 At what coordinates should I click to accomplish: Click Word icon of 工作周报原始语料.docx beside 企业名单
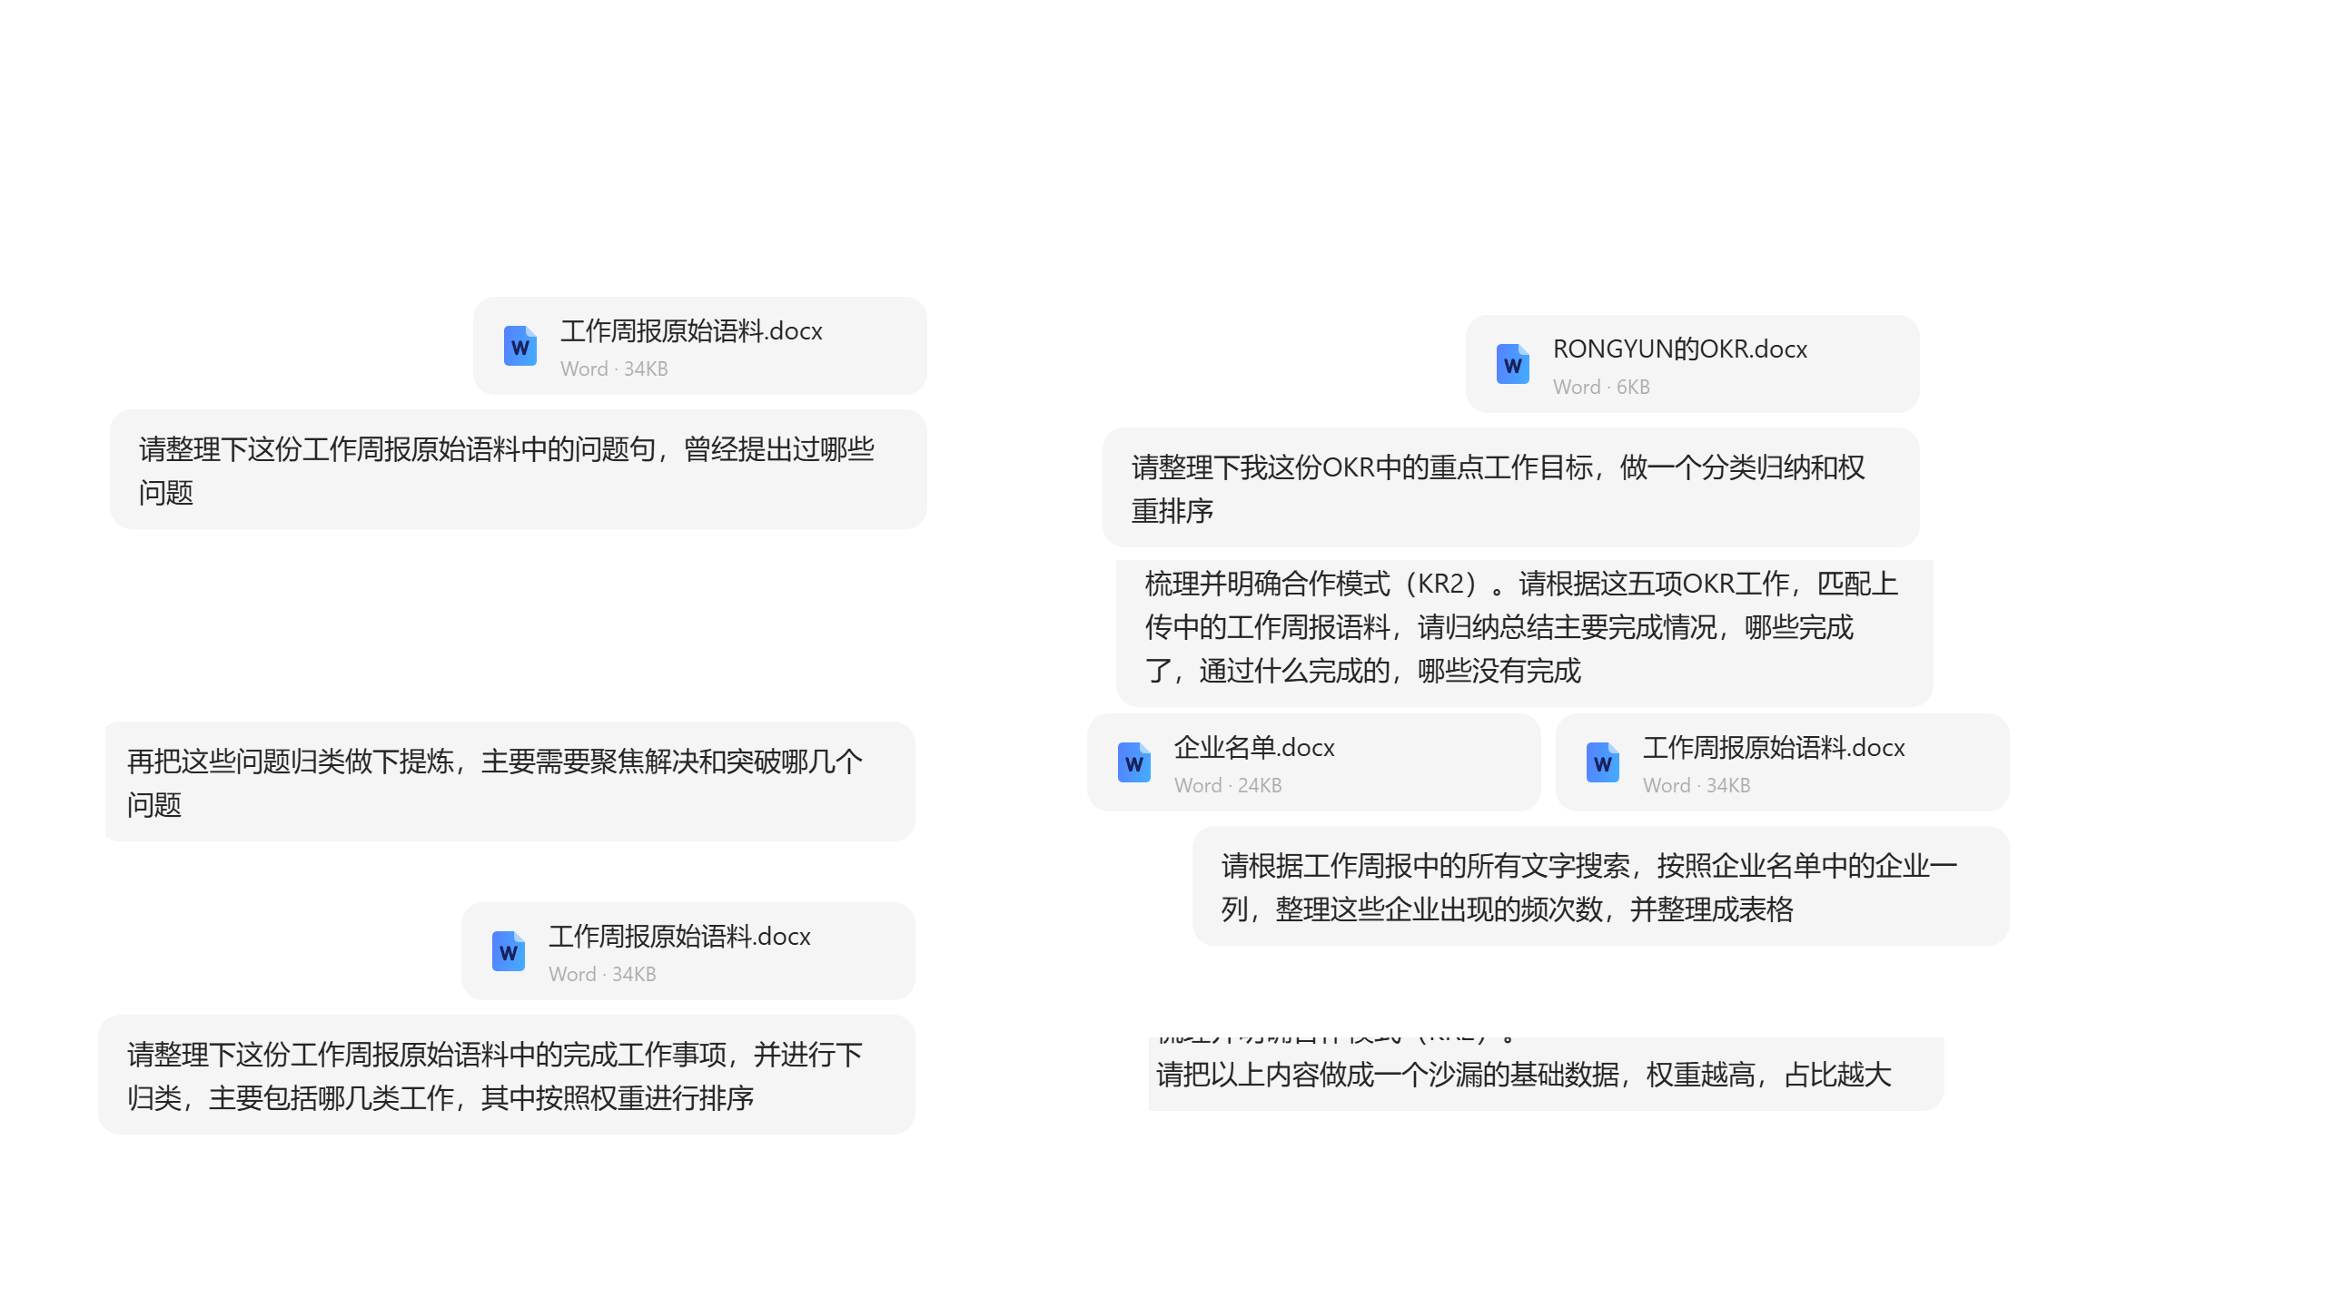coord(1602,762)
